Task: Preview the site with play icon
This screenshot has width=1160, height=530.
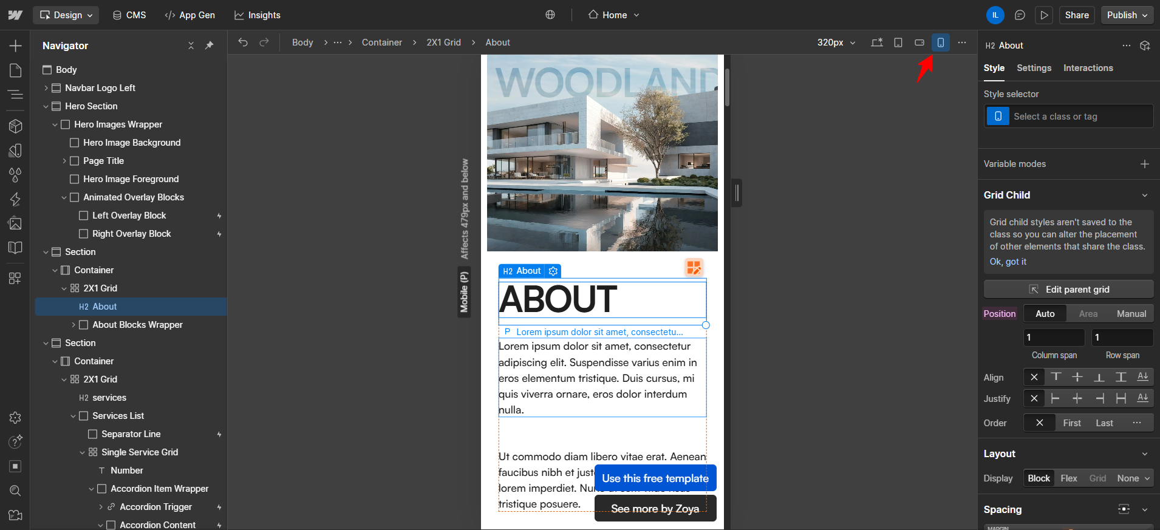Action: (1044, 15)
